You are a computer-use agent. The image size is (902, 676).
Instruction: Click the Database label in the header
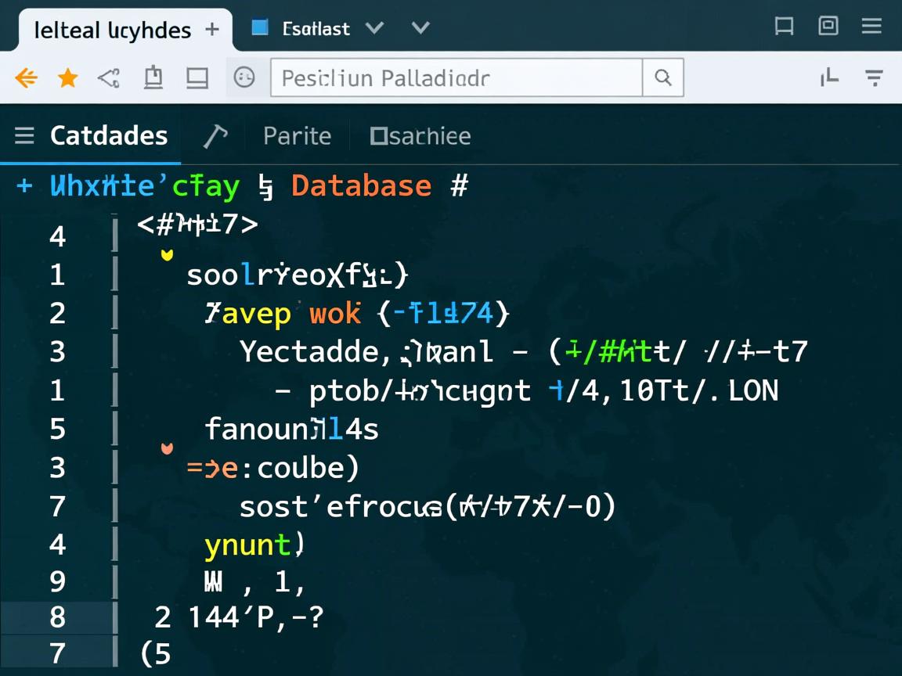pos(361,186)
